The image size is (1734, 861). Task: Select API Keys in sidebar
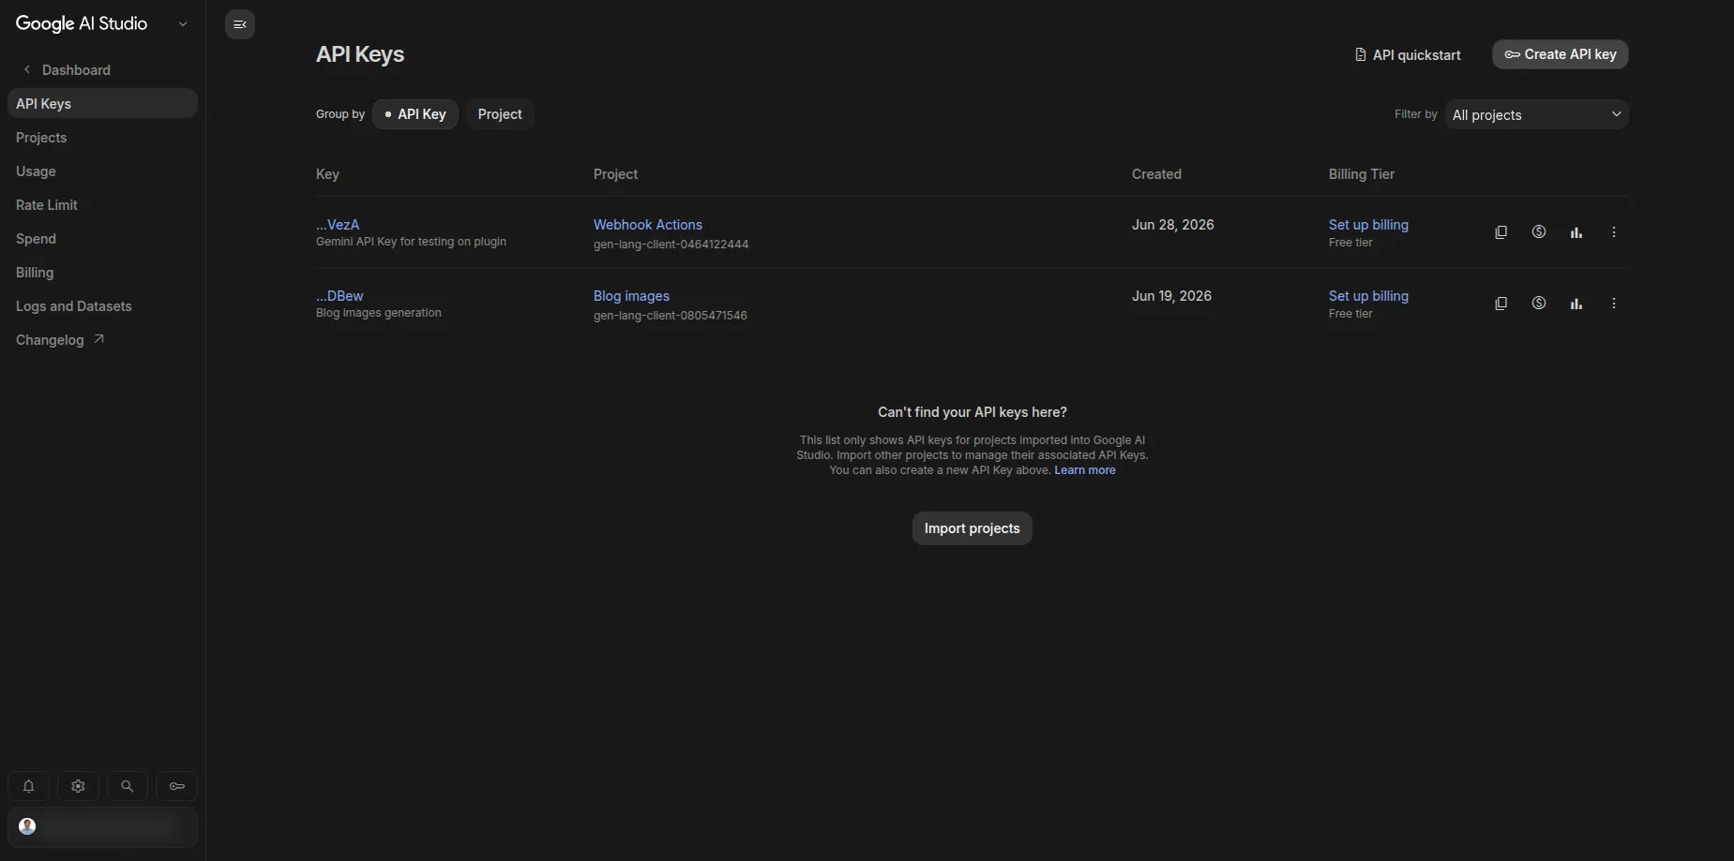(102, 104)
